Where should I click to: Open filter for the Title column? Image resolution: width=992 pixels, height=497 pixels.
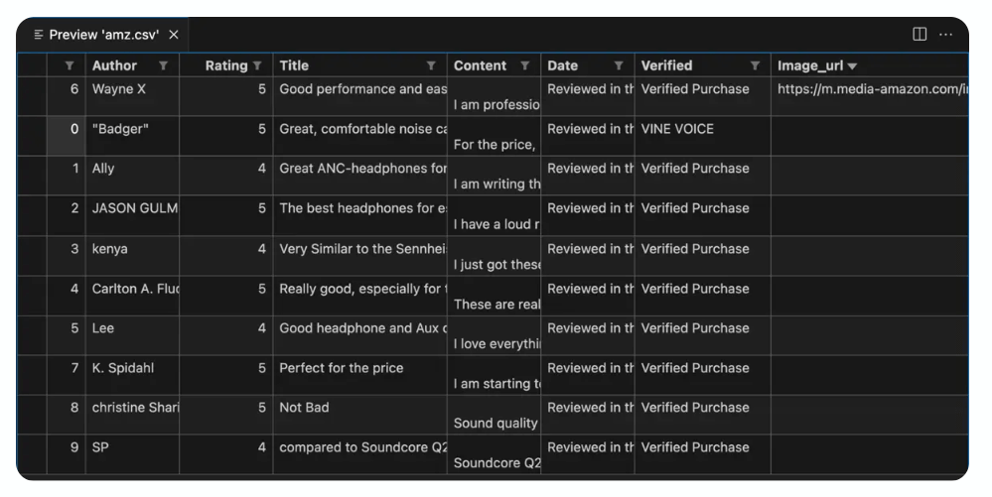431,65
